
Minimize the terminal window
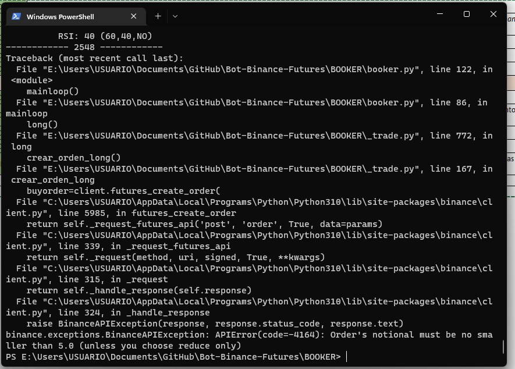pyautogui.click(x=439, y=15)
